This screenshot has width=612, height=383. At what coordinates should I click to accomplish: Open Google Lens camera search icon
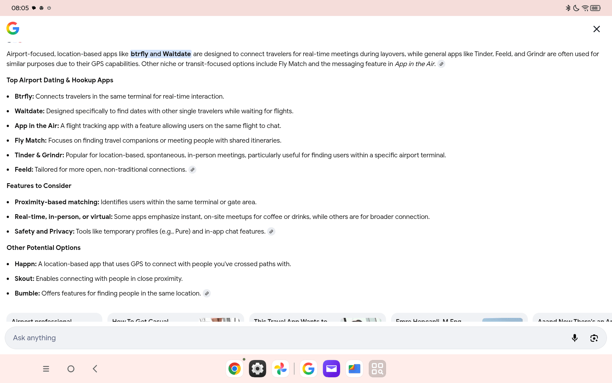(594, 338)
